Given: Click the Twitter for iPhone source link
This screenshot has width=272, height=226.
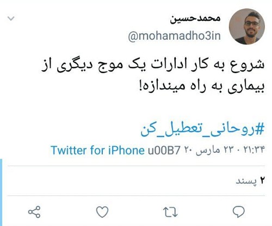Looking at the screenshot, I should [97, 150].
